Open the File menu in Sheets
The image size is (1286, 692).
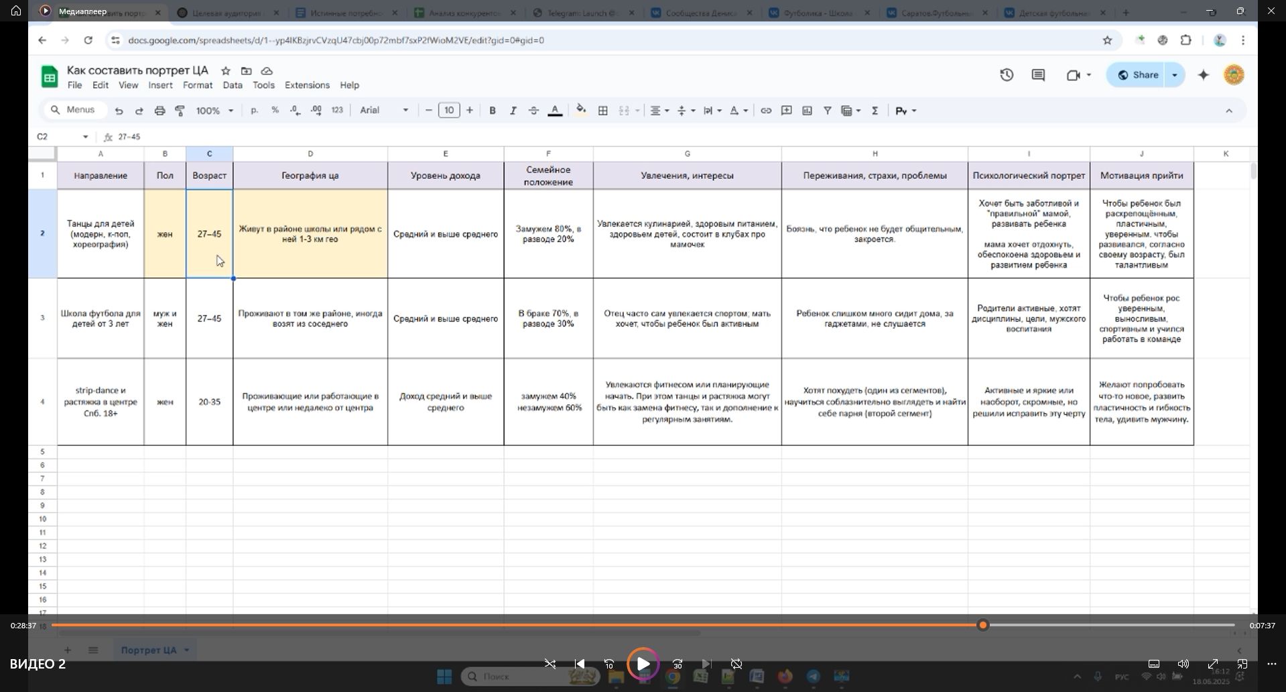(74, 85)
